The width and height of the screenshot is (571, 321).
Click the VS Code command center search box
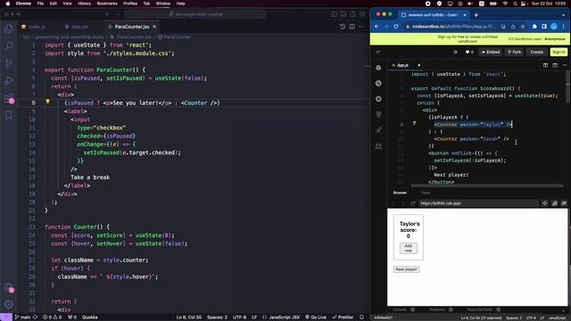coord(195,14)
